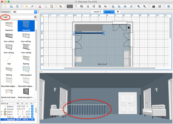Click the New home toolbar icon
The width and height of the screenshot is (173, 124).
[5, 6]
